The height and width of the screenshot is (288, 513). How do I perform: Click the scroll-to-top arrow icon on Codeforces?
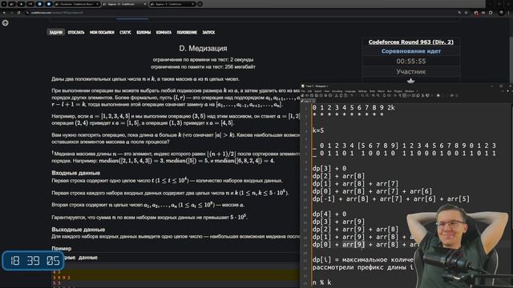point(6,23)
